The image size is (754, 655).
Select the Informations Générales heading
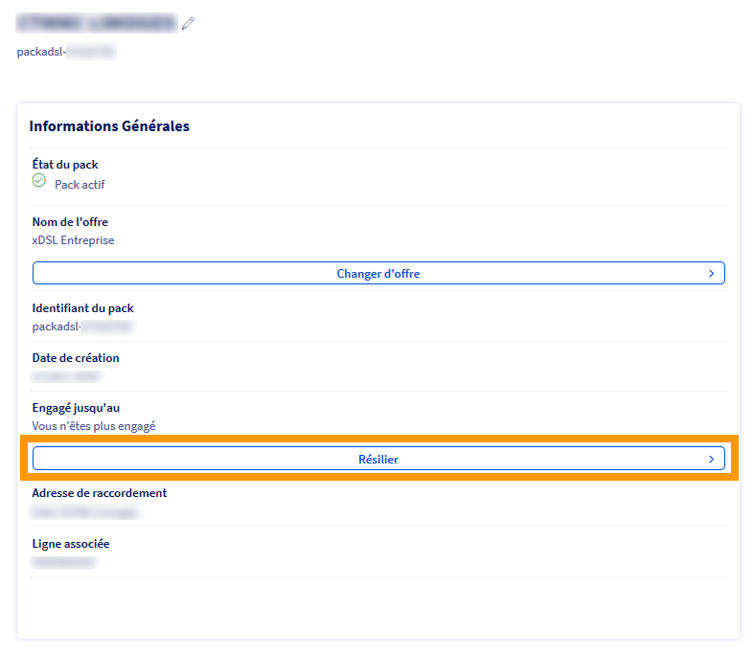point(109,126)
